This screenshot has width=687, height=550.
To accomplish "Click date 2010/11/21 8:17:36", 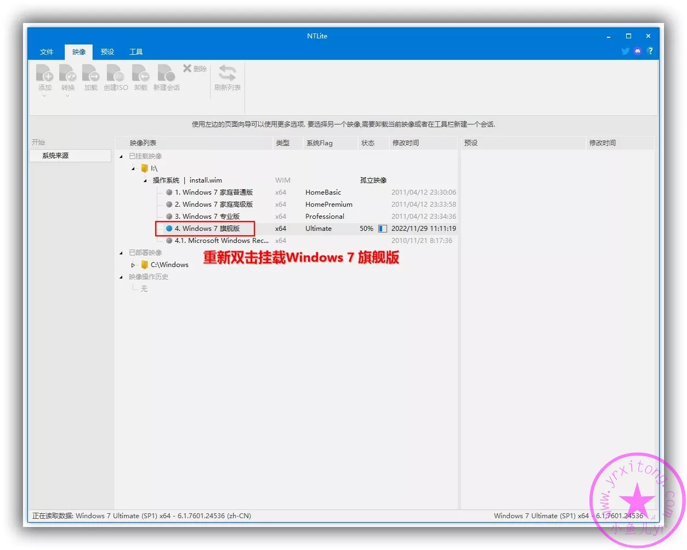I will [x=422, y=241].
